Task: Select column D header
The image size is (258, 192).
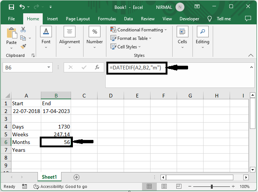Action: (x=110, y=96)
